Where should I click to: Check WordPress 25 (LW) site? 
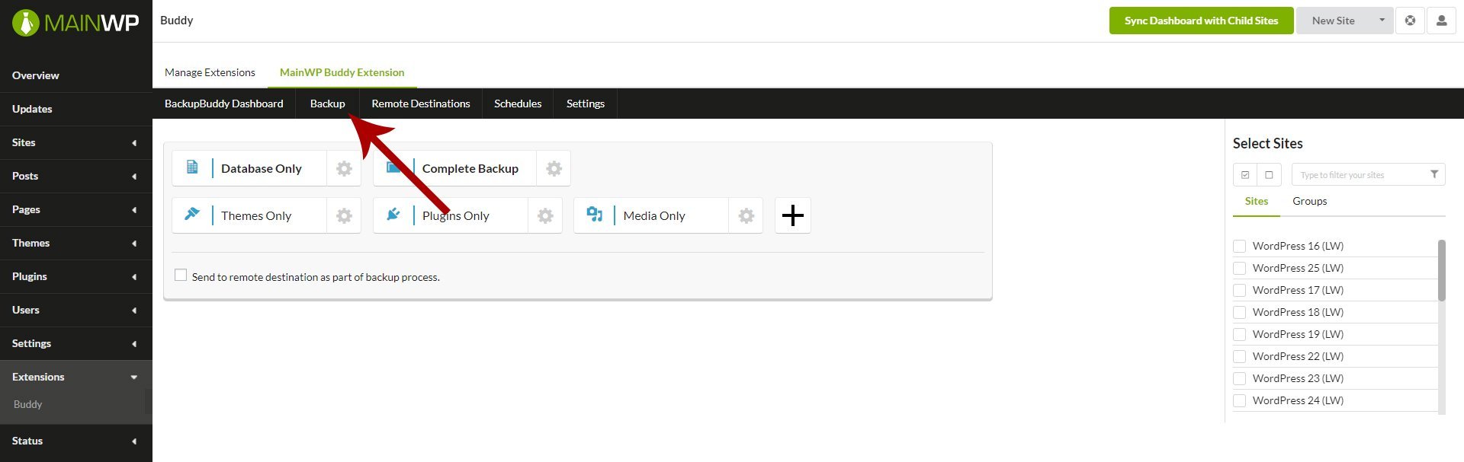click(1240, 268)
